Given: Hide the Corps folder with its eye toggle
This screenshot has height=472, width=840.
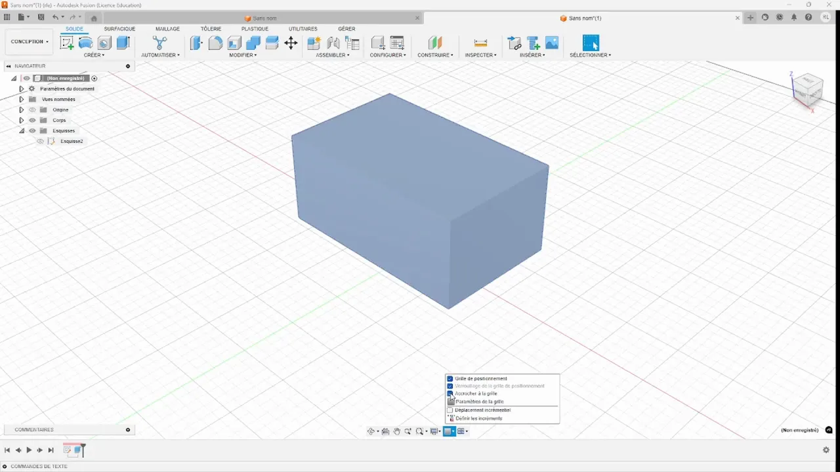Looking at the screenshot, I should (x=31, y=120).
